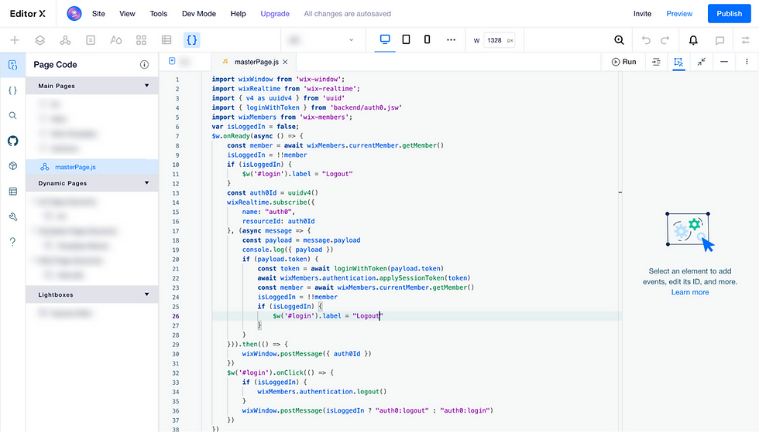Open the Tools menu

(x=158, y=14)
